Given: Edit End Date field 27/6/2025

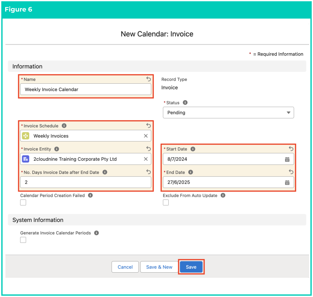Looking at the screenshot, I should click(228, 182).
